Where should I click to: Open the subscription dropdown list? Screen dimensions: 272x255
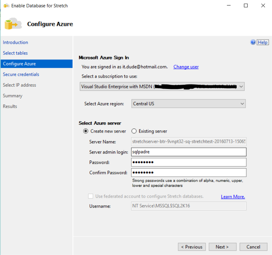tap(241, 87)
